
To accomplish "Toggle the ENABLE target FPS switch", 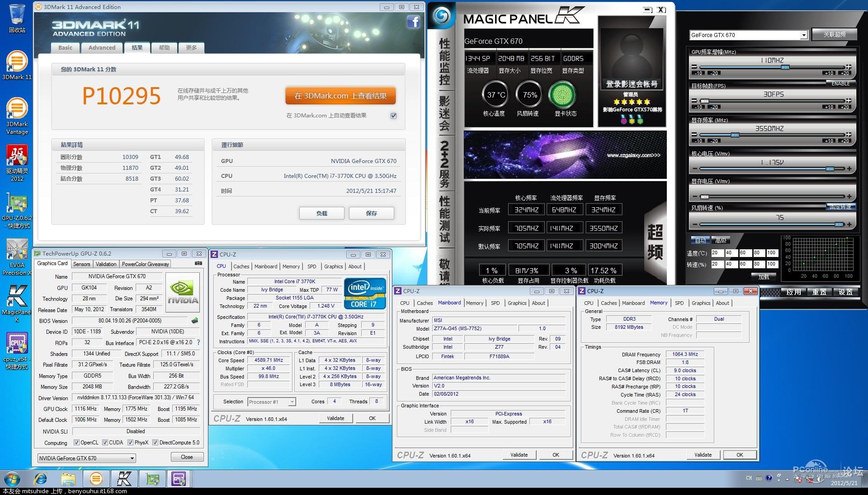I will coord(840,84).
